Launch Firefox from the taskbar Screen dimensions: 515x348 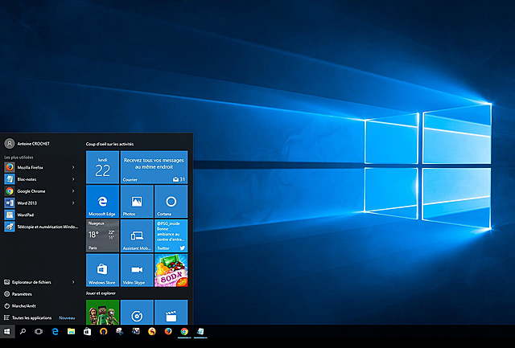(x=168, y=332)
